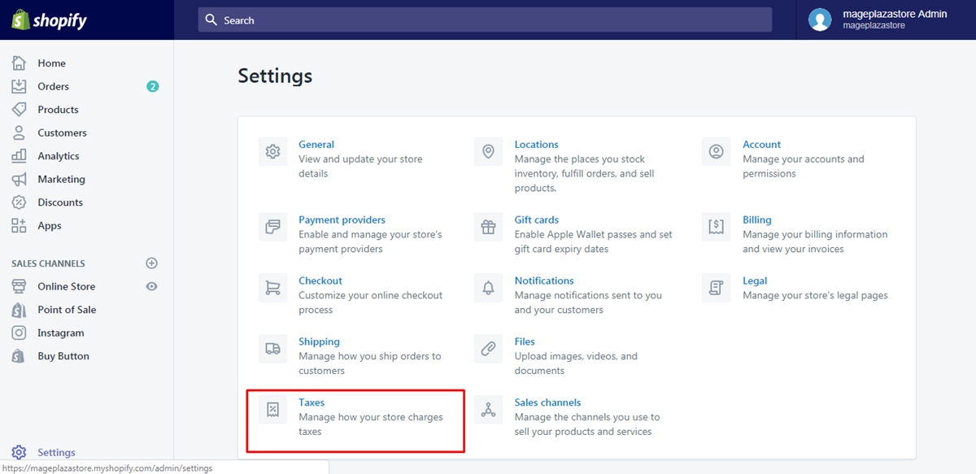
Task: Click the Sales channels network icon
Action: click(488, 409)
